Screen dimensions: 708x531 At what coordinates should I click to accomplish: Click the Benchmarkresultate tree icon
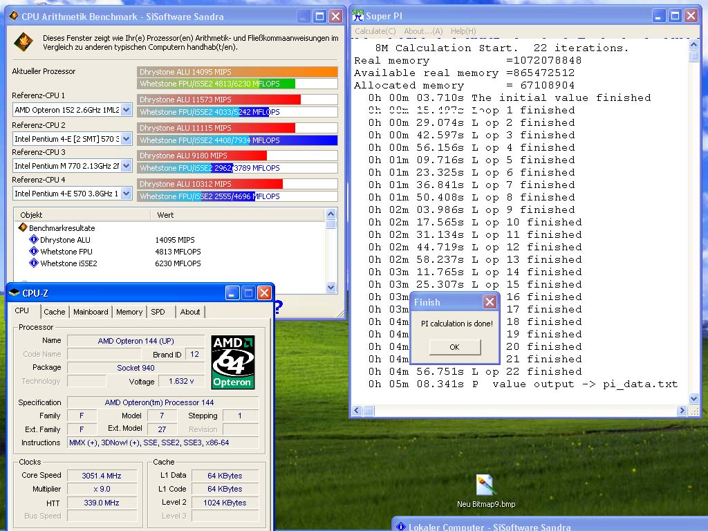click(23, 227)
